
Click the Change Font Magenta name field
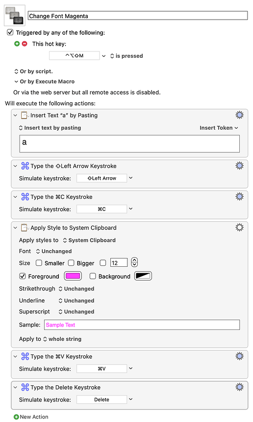138,16
